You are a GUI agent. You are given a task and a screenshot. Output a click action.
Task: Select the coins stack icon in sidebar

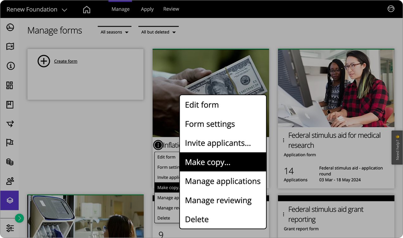(10, 162)
